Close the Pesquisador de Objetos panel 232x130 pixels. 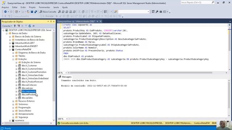point(54,22)
